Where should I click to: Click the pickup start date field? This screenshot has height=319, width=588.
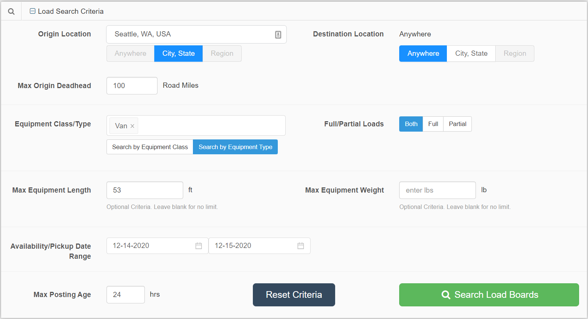(158, 246)
